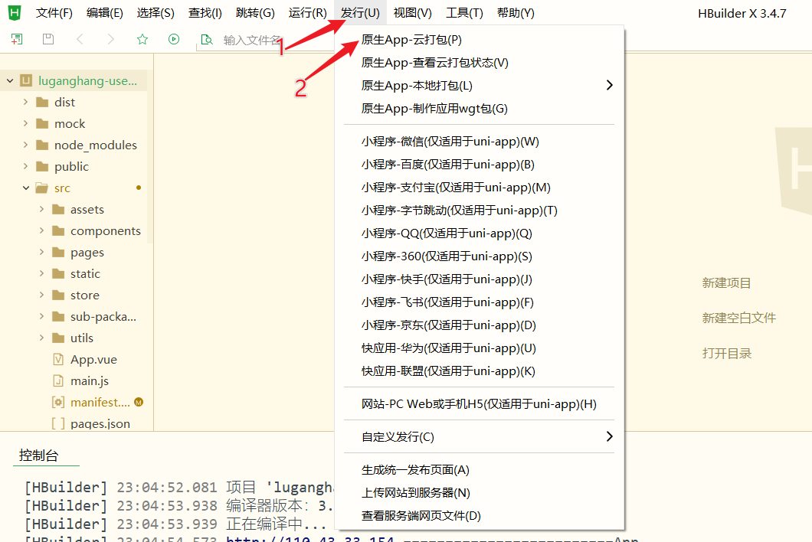The height and width of the screenshot is (542, 812).
Task: Expand the 原生App-本地打包 submenu arrow
Action: pos(610,85)
